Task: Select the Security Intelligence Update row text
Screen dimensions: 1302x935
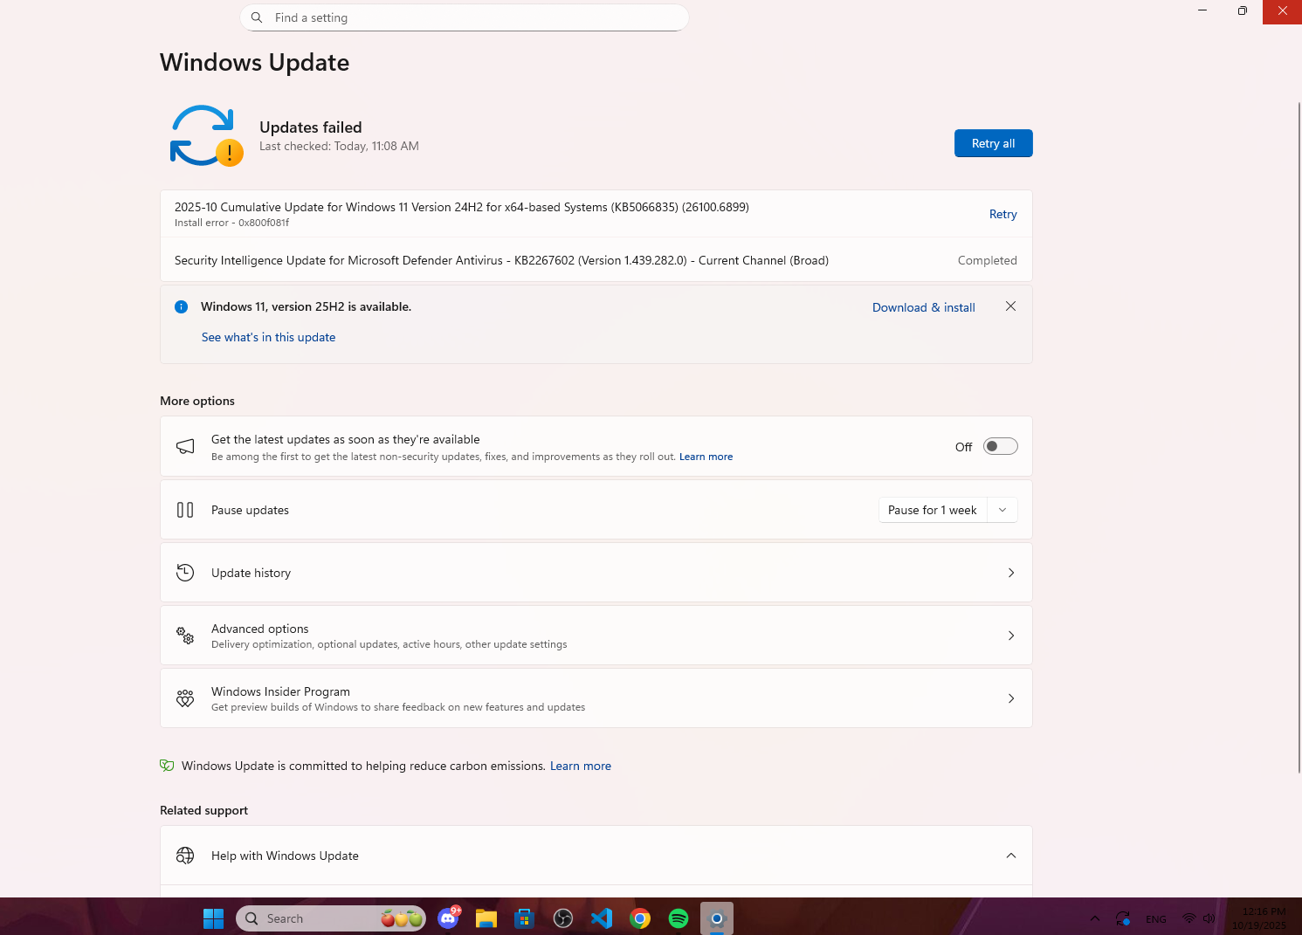Action: [x=501, y=260]
